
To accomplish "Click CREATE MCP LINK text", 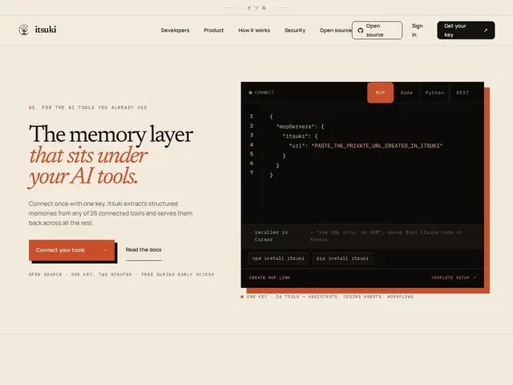I will [269, 278].
